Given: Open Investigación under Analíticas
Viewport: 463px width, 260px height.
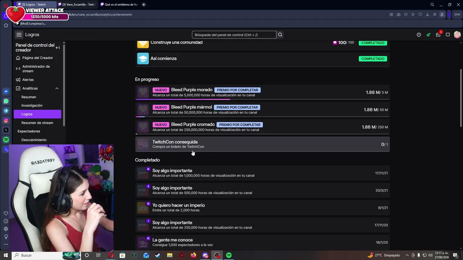Looking at the screenshot, I should (x=32, y=105).
